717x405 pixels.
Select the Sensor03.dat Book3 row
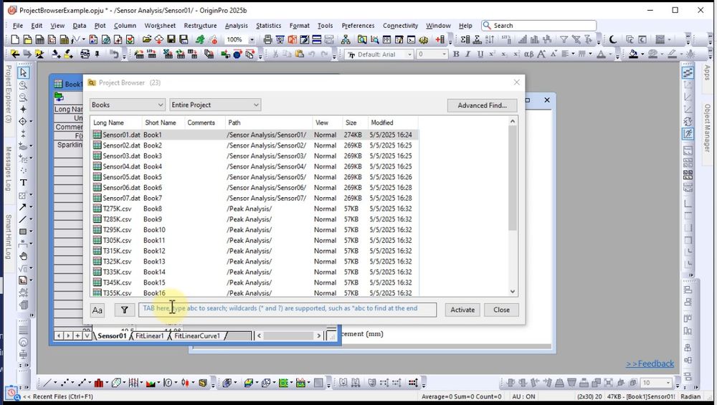point(255,156)
